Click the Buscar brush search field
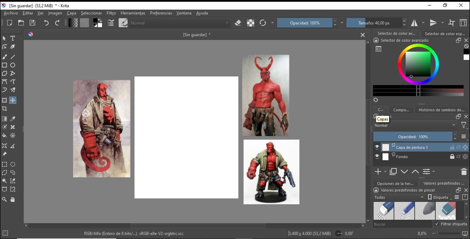Viewport: 470px width, 239px height. coord(403,224)
